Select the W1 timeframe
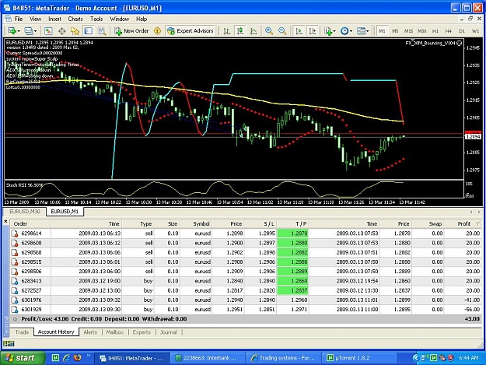This screenshot has height=365, width=486. (x=475, y=31)
